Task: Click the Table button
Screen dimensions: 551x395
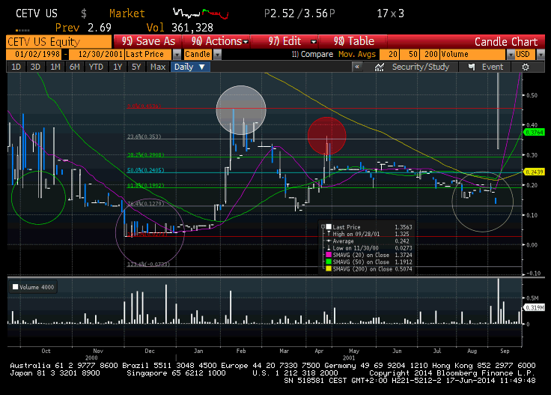Action: (x=353, y=41)
